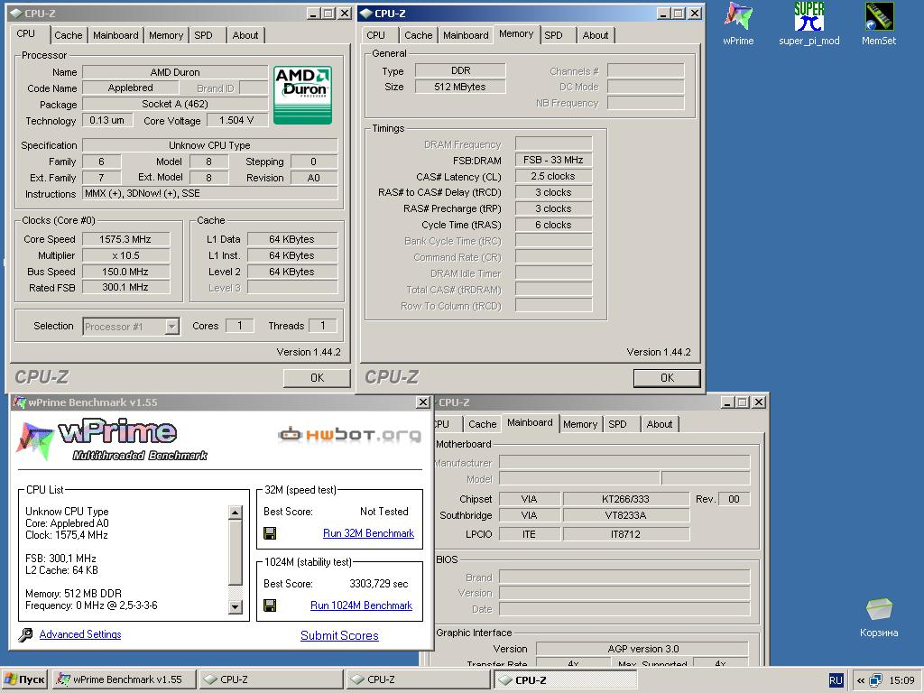Activate wPrime Benchmark v1.55 taskbar button
This screenshot has height=693, width=924.
(123, 679)
